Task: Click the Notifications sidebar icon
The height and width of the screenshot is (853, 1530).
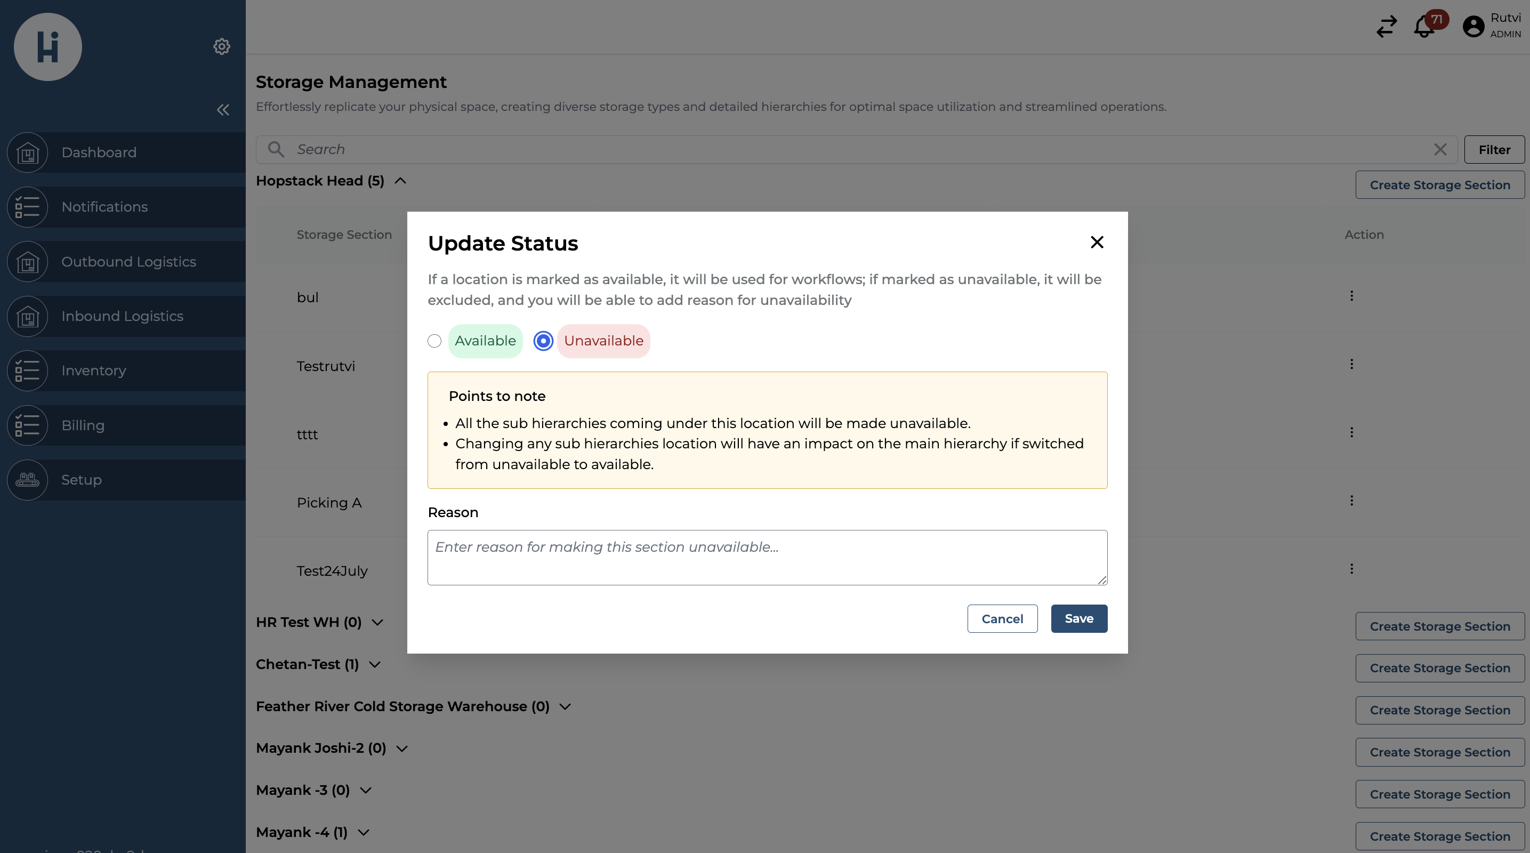Action: tap(27, 206)
